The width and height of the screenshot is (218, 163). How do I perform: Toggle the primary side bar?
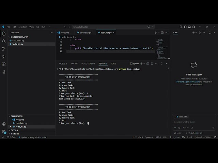point(185,27)
